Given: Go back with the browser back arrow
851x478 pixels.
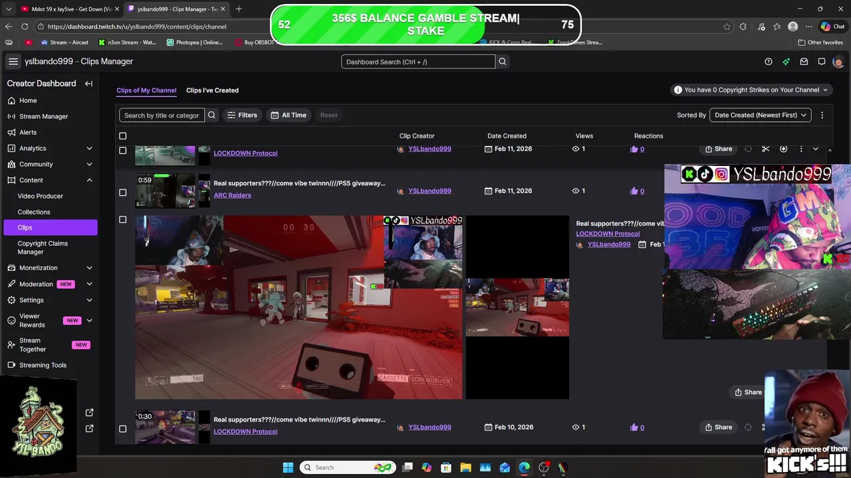Looking at the screenshot, I should (9, 27).
